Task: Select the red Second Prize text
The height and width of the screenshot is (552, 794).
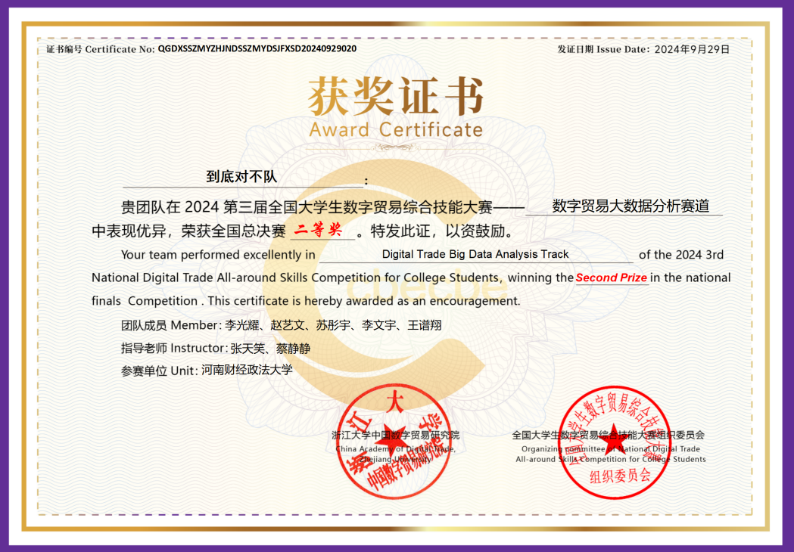Action: pos(611,278)
